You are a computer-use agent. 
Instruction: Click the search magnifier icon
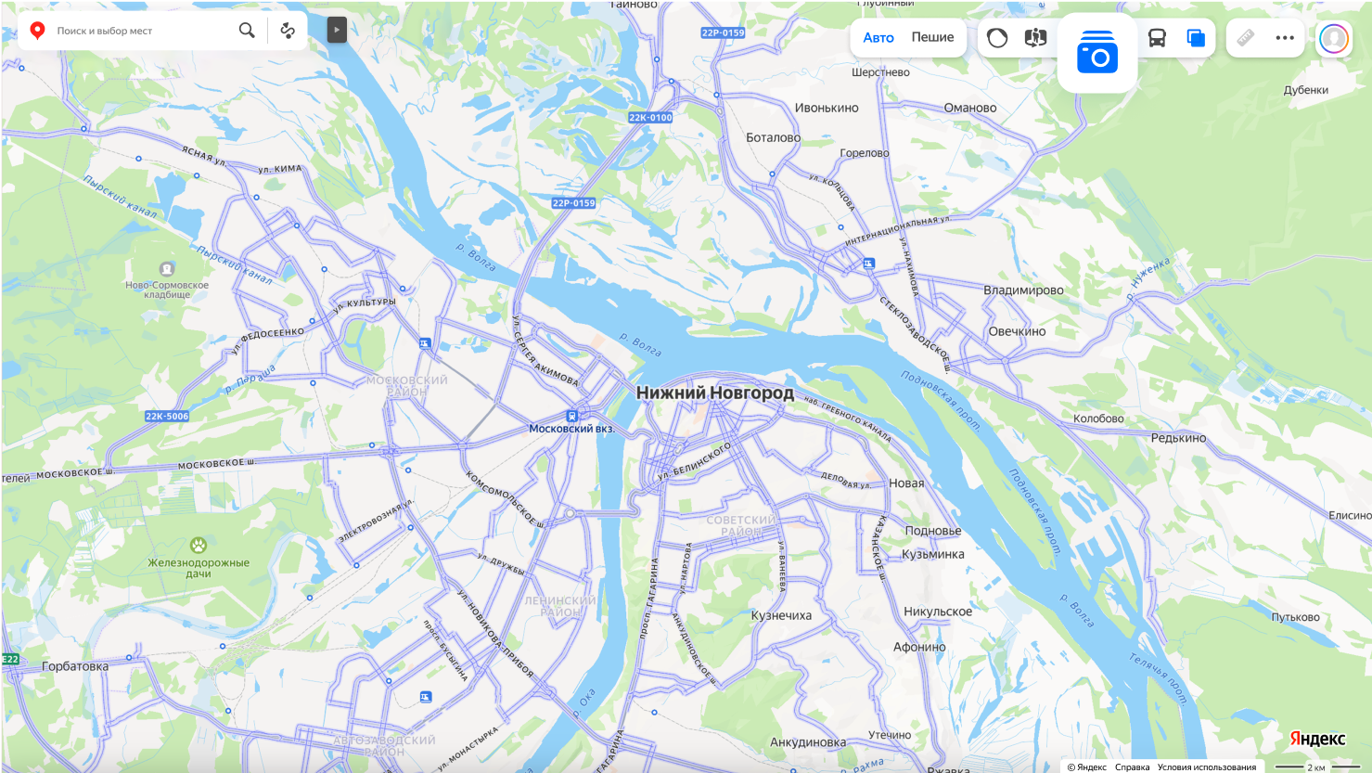(247, 31)
